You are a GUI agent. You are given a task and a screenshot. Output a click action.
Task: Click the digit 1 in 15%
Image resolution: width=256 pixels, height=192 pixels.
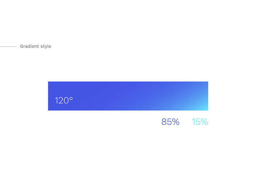pos(194,122)
